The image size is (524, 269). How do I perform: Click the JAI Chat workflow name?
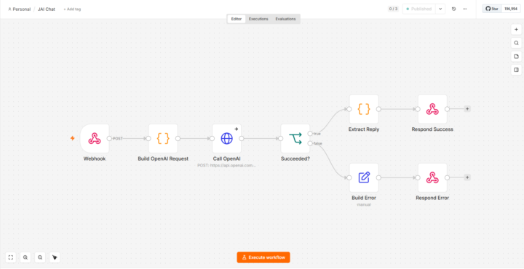[x=47, y=9]
